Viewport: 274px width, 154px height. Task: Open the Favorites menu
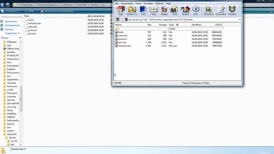point(148,3)
